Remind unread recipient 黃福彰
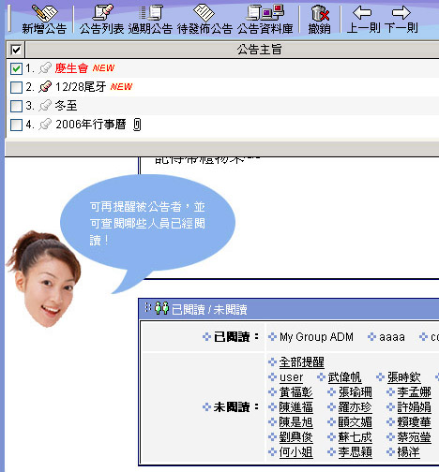 (295, 392)
